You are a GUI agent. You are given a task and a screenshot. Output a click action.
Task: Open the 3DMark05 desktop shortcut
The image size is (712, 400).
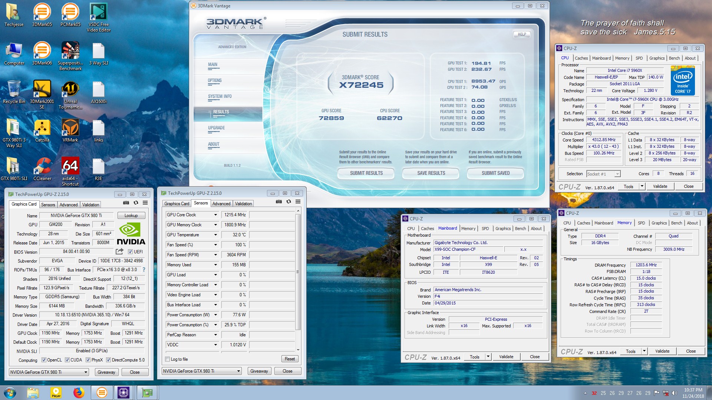tap(42, 15)
